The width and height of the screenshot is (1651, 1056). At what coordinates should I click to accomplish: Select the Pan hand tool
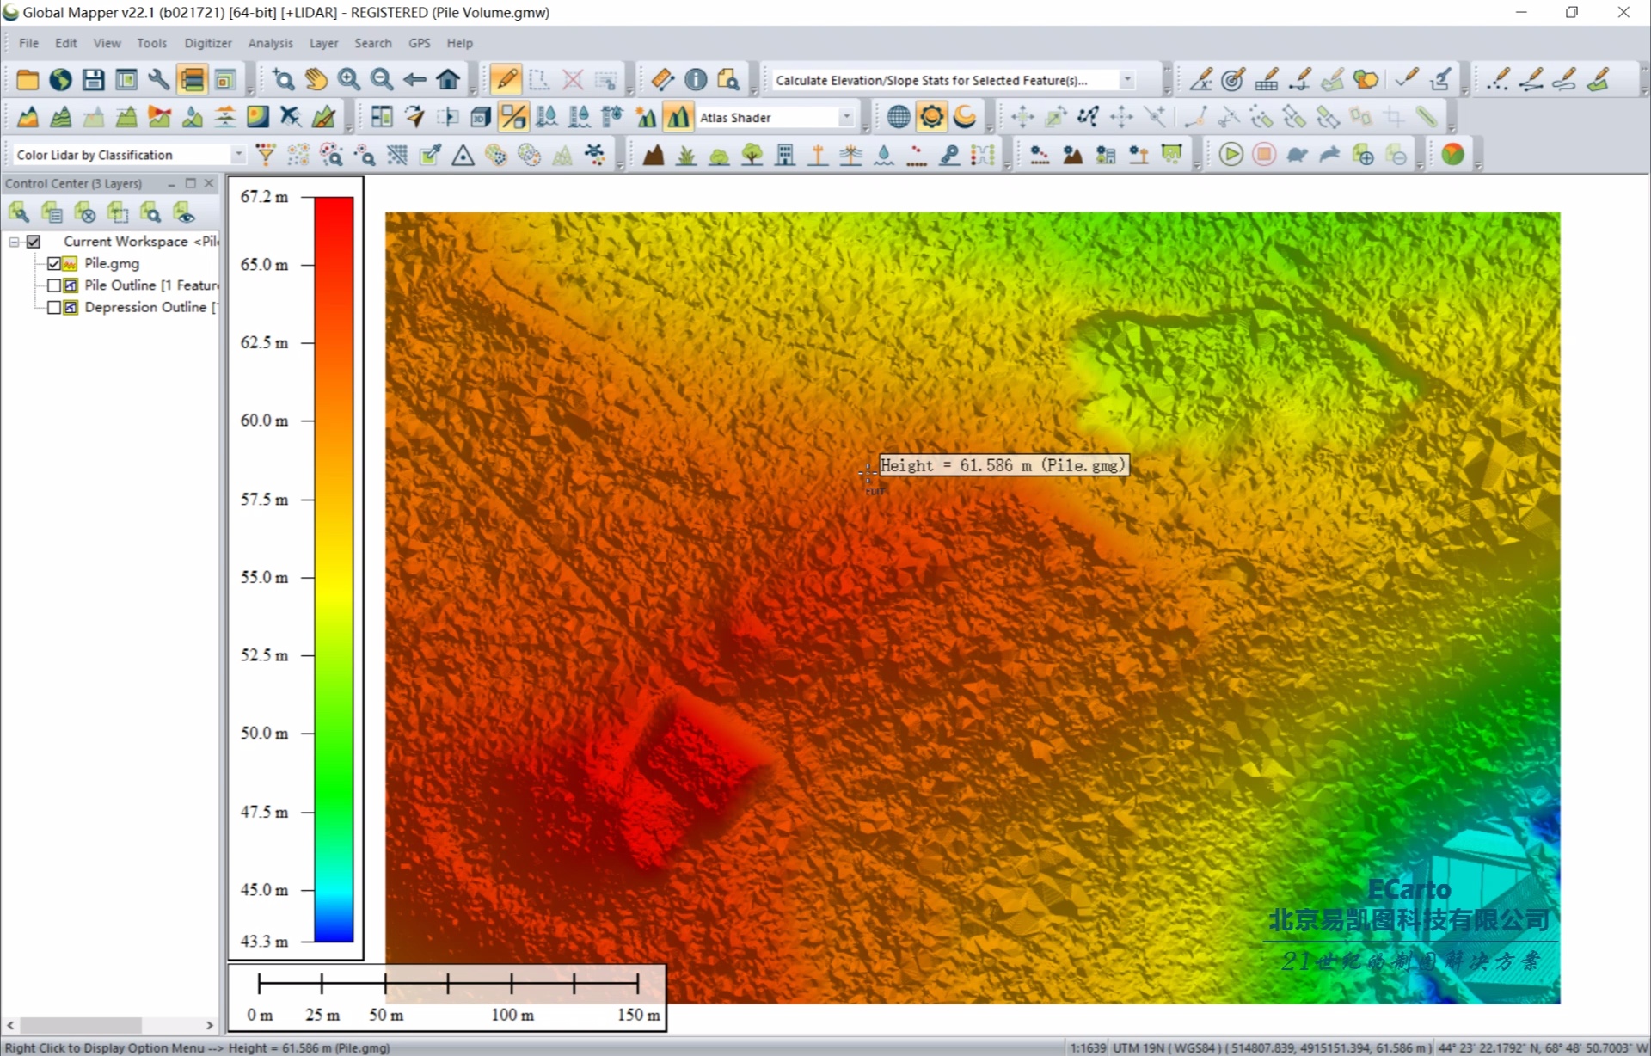(x=316, y=80)
